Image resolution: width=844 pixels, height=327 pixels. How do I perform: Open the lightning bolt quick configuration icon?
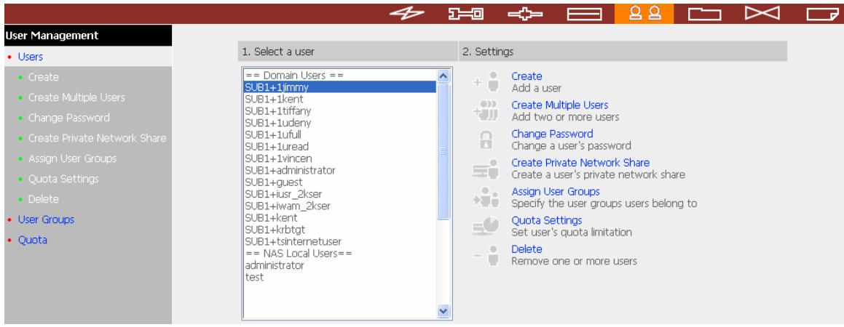(x=407, y=13)
